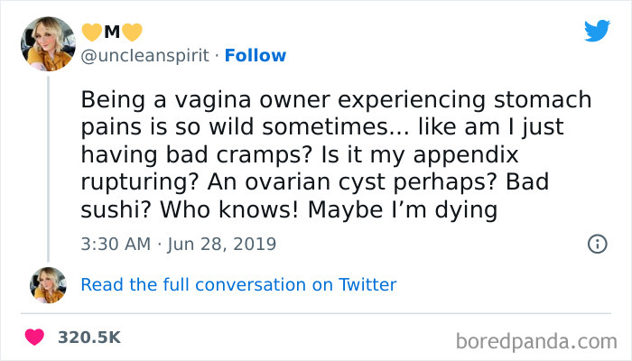632x361 pixels.
Task: Click the blue Twitter bird logo
Action: (x=597, y=31)
